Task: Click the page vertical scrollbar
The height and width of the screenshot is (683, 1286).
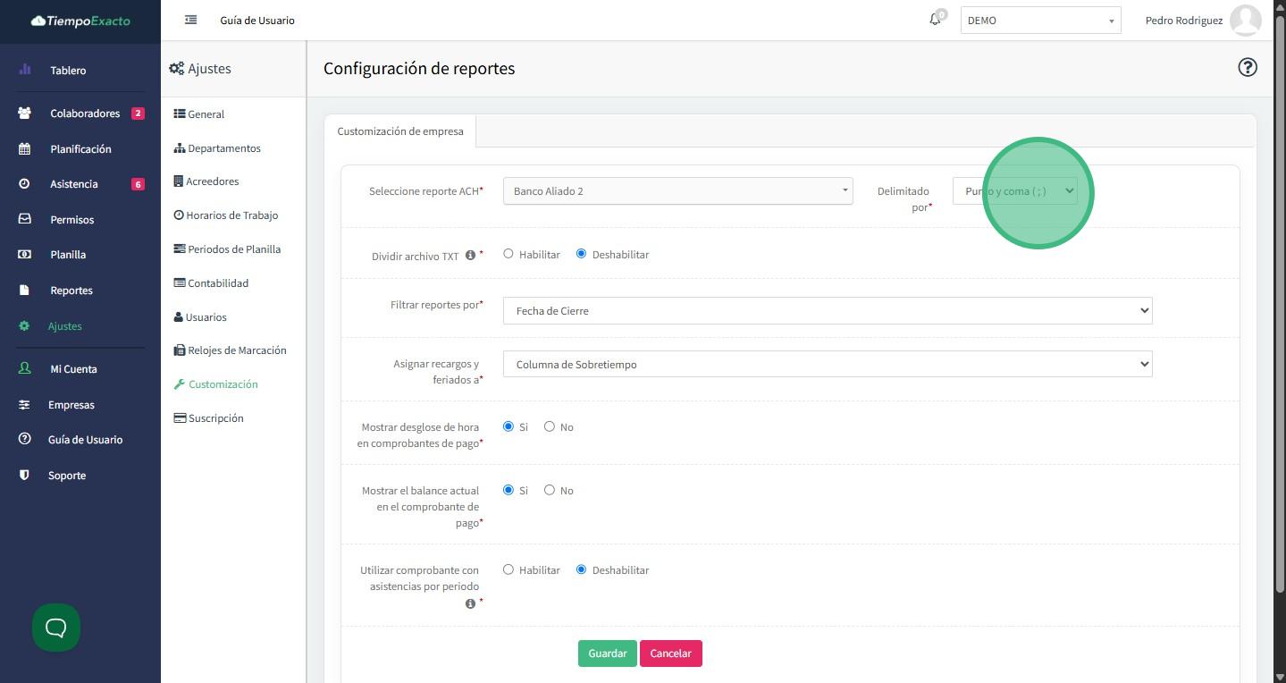Action: click(x=1279, y=304)
